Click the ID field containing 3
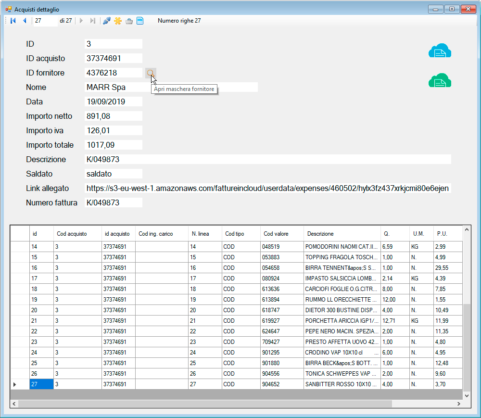This screenshot has height=418, width=481. pos(113,44)
